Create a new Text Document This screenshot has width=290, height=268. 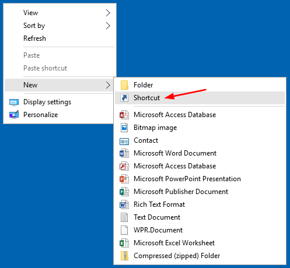pos(200,217)
